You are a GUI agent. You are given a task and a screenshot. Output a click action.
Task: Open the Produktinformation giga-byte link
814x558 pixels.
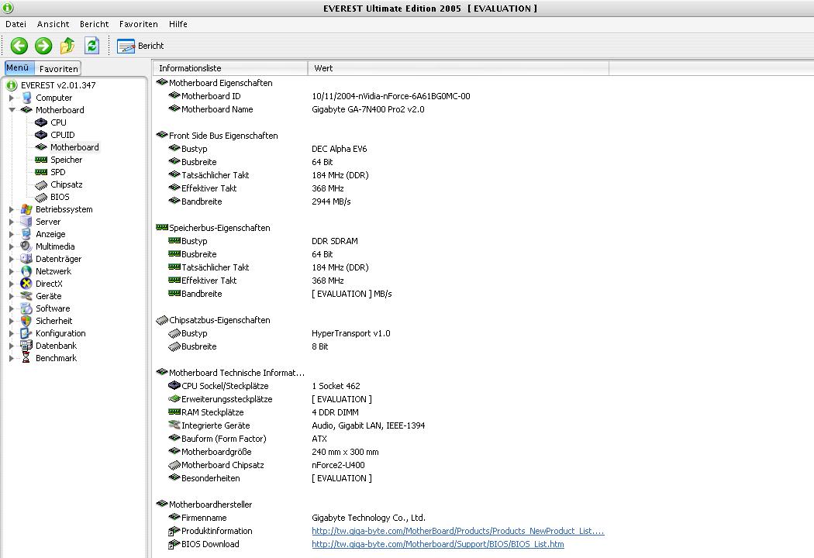coord(458,531)
